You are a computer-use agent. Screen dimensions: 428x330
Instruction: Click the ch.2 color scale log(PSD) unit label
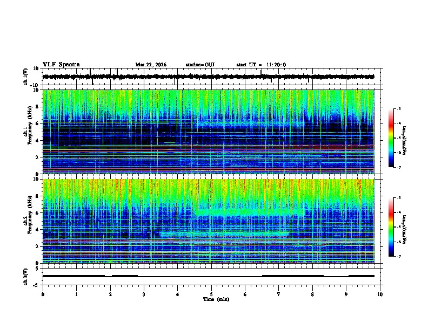pos(405,229)
